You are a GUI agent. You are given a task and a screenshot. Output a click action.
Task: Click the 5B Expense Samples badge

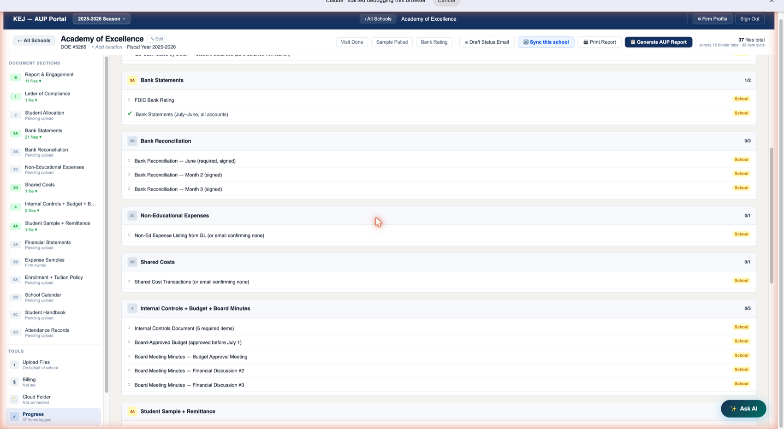pos(15,262)
